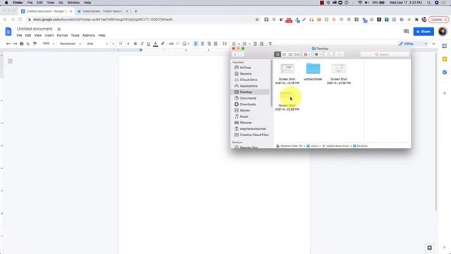Print the document using printer icon
Screen dimensions: 451x254
click(22, 44)
